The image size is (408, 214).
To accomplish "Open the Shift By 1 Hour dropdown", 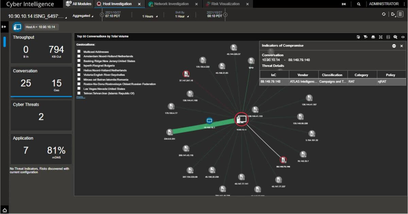I will tap(180, 16).
